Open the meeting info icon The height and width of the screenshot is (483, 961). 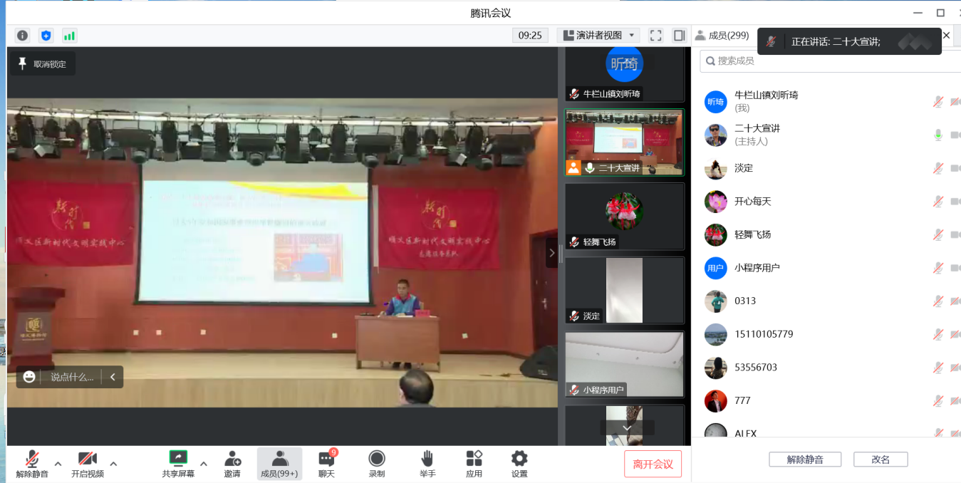(x=23, y=36)
